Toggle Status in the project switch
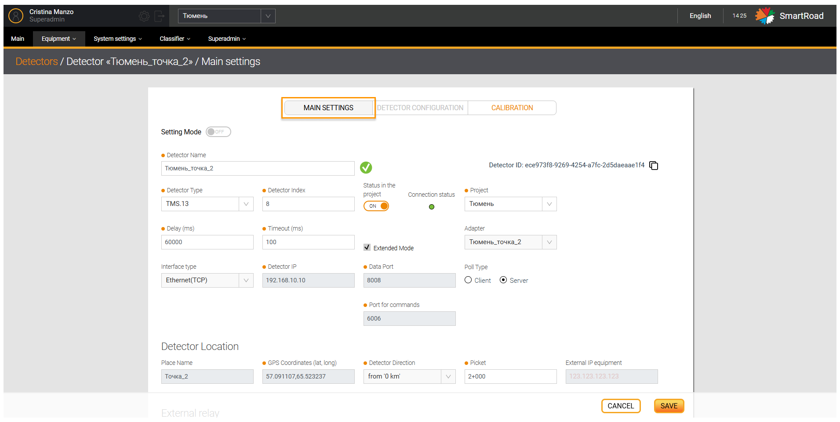The image size is (840, 422). click(x=376, y=206)
